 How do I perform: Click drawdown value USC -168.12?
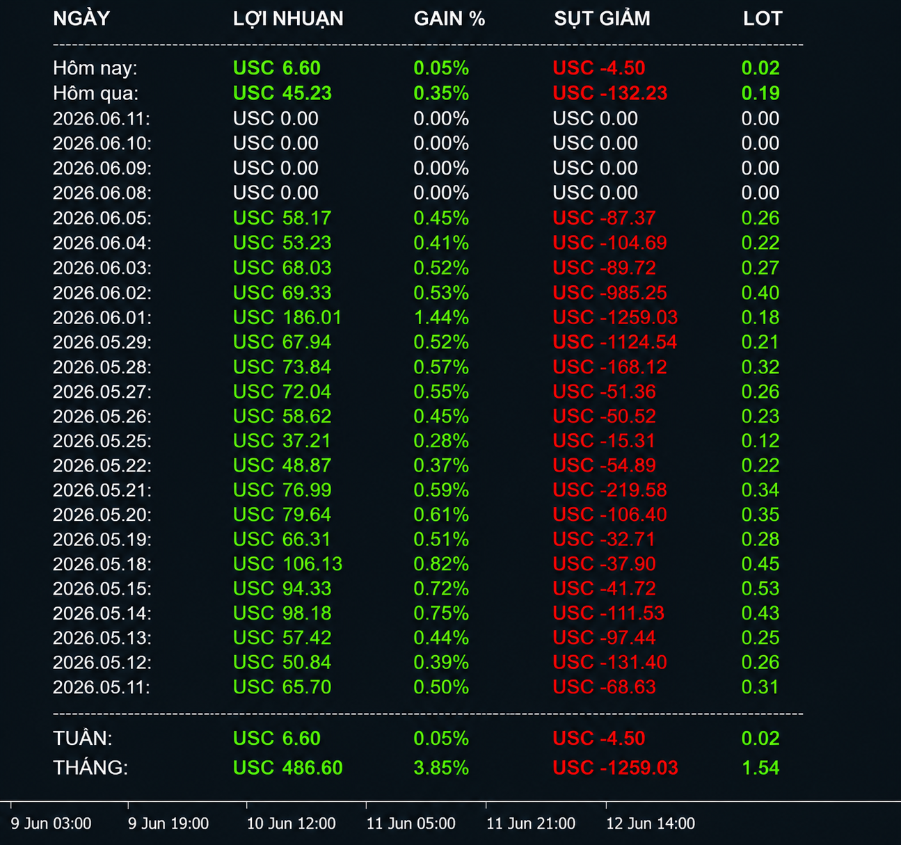(610, 367)
